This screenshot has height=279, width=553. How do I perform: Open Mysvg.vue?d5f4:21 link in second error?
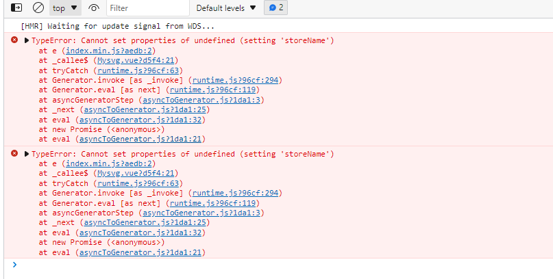pos(136,174)
